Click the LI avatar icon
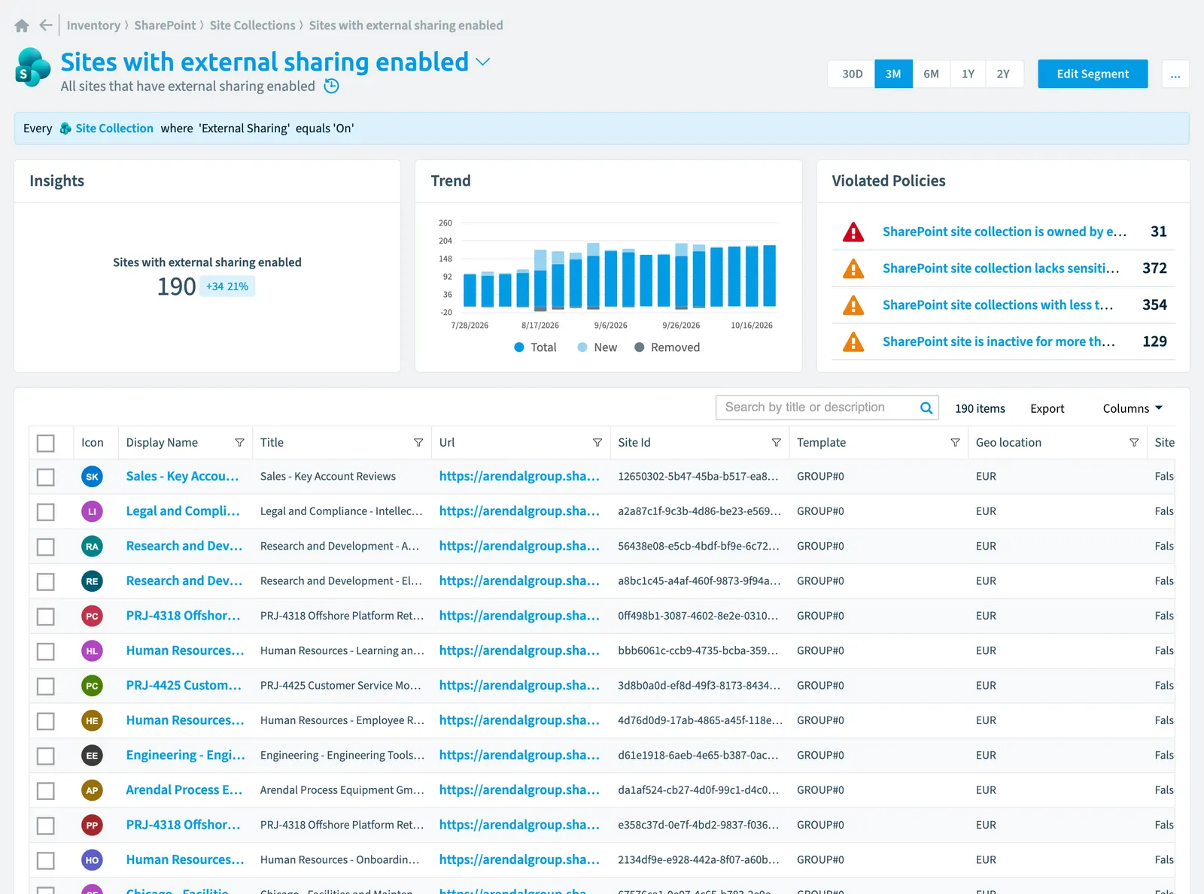The width and height of the screenshot is (1204, 894). click(92, 511)
